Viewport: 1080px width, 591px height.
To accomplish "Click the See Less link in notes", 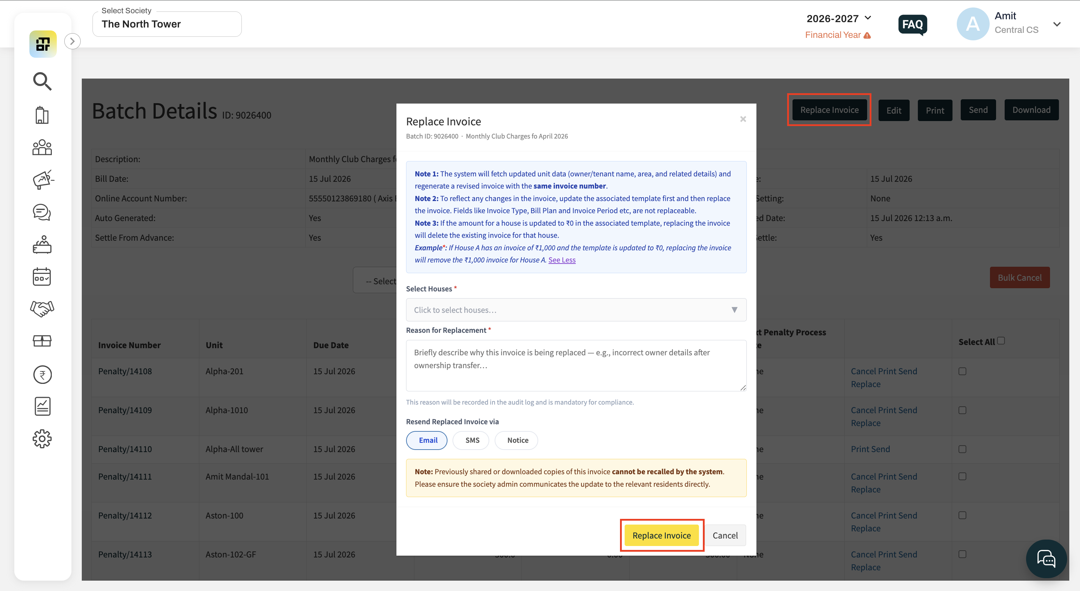I will 562,260.
